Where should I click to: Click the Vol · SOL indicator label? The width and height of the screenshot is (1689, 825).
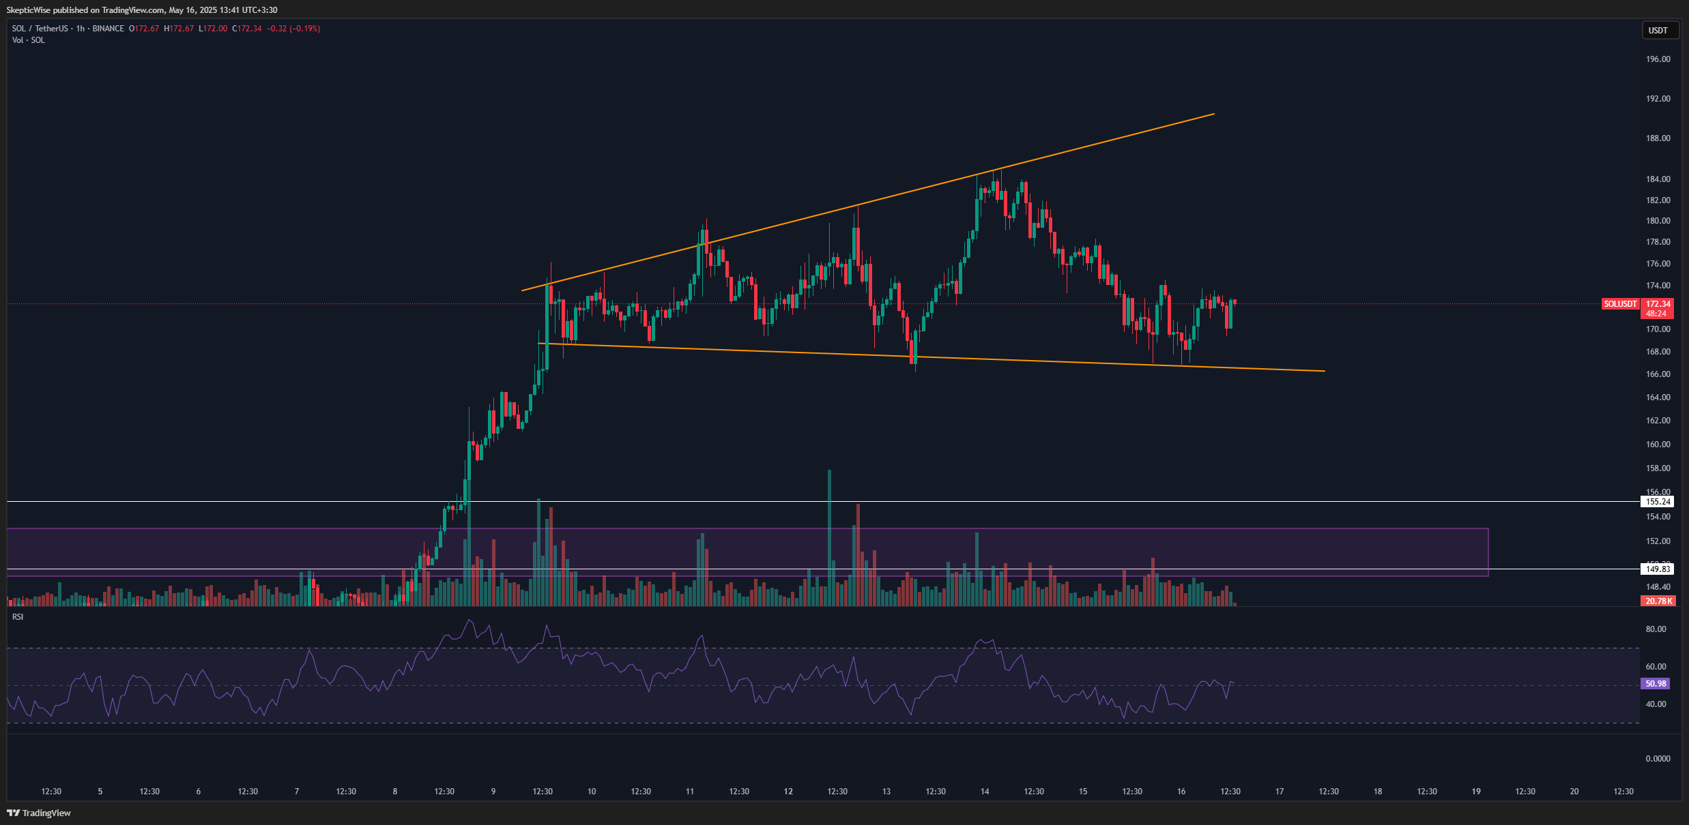(28, 40)
